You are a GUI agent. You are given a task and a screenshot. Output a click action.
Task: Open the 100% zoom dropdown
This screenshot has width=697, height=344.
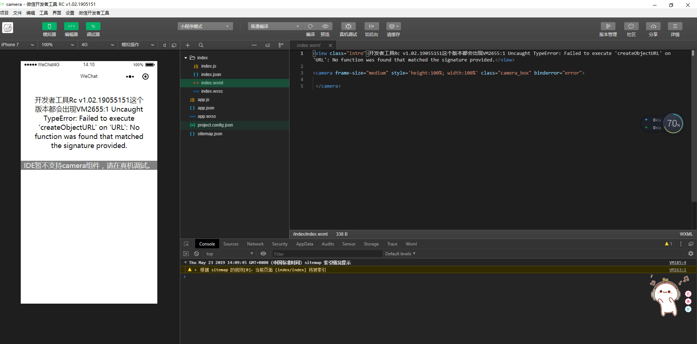tap(58, 45)
